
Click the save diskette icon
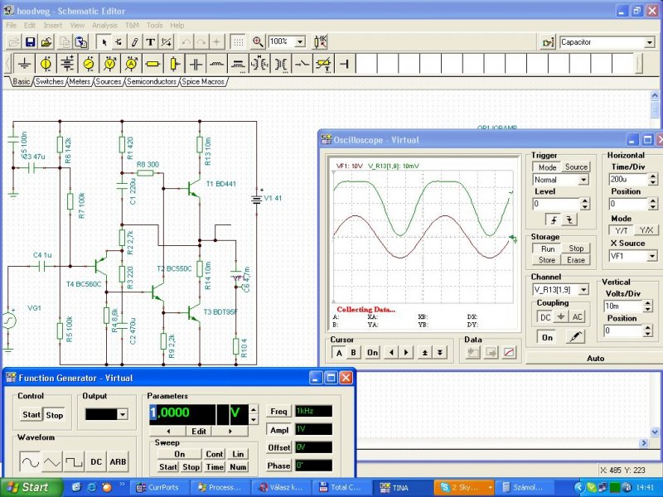(x=30, y=41)
